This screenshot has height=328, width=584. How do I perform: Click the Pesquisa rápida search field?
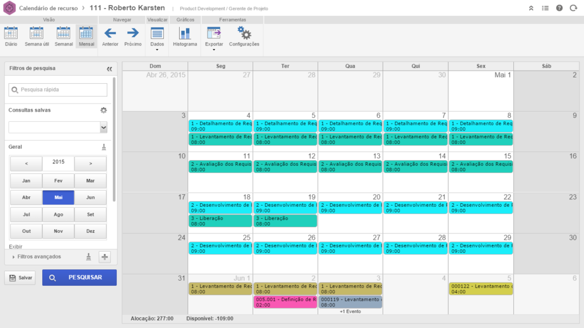click(x=58, y=89)
